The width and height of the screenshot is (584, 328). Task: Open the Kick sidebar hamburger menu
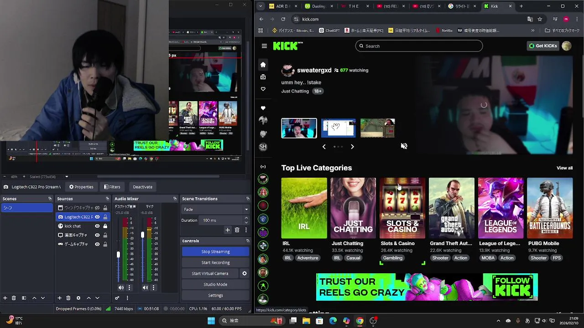point(264,46)
